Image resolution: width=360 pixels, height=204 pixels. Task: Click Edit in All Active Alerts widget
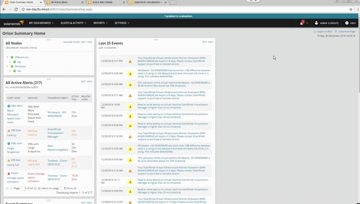84,81
